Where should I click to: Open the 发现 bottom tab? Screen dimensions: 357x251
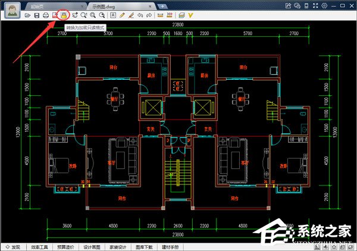point(13,247)
